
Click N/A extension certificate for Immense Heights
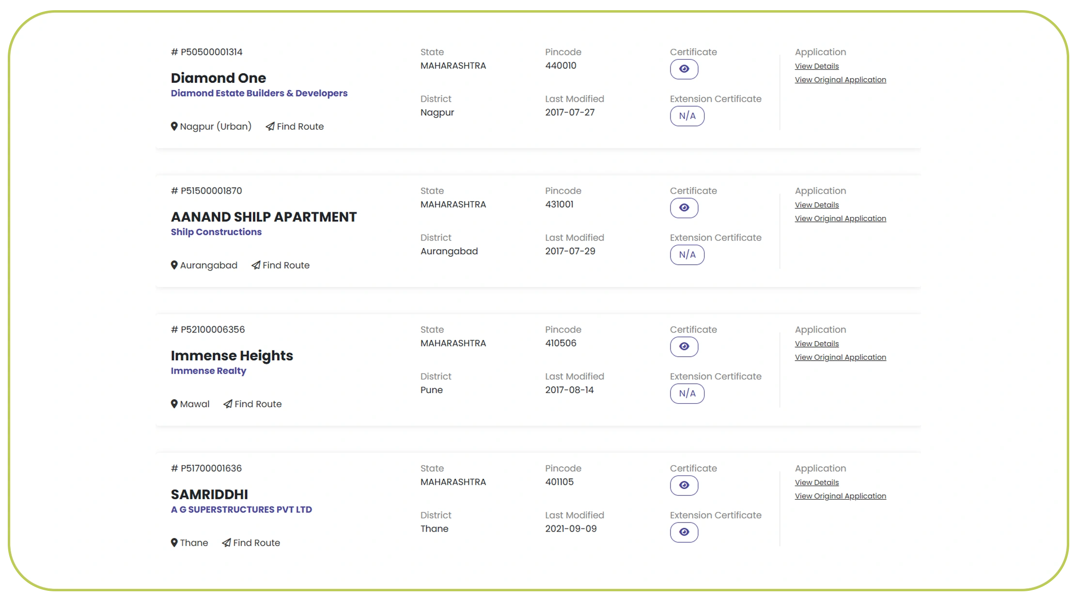coord(687,394)
